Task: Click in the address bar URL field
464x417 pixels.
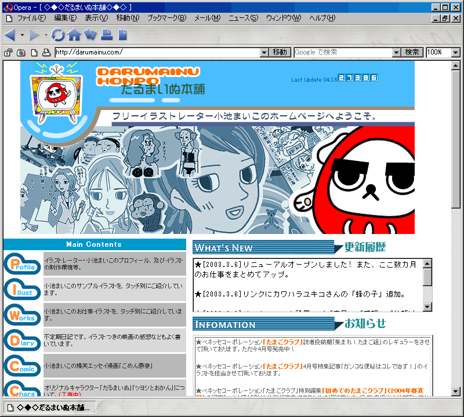Action: pos(158,53)
